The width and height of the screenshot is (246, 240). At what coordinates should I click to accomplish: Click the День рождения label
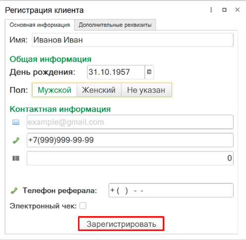point(43,72)
